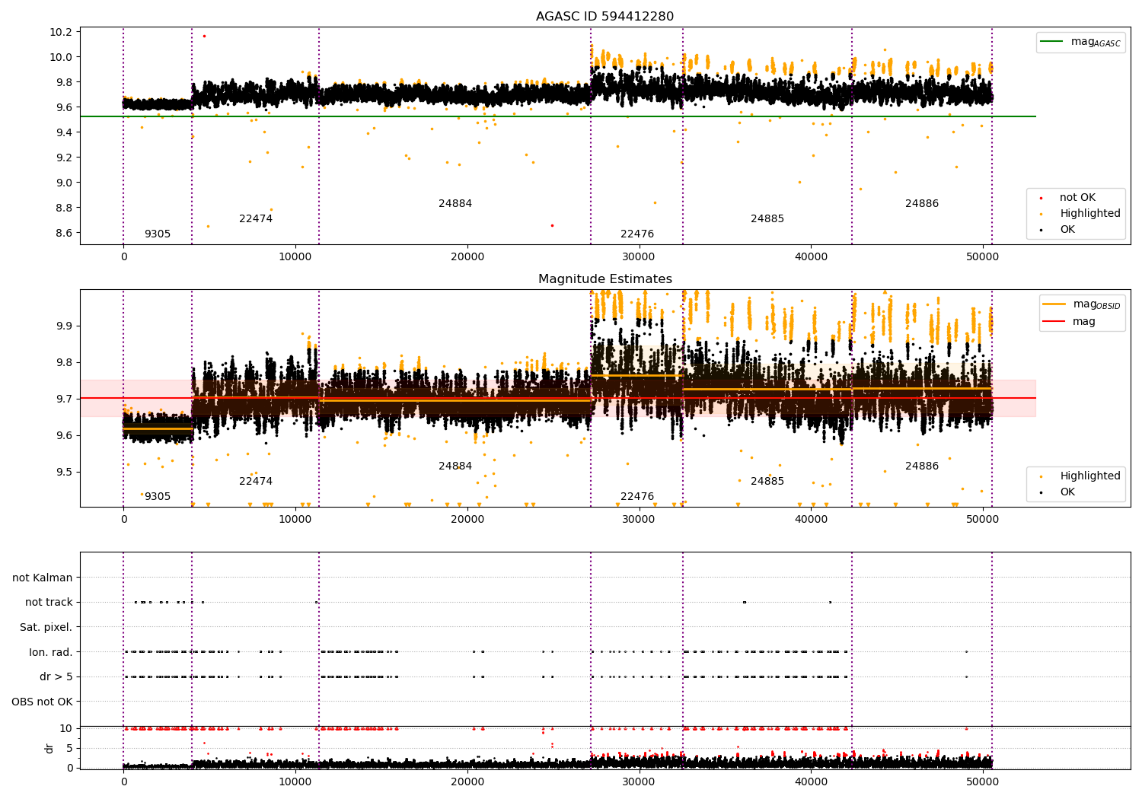
Task: Click observation label 24885 in middle plot
Action: point(767,482)
